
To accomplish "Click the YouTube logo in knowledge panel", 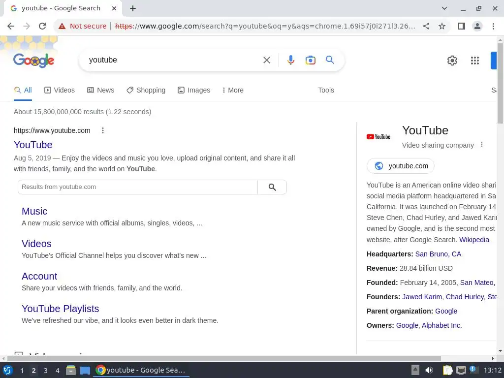I will [378, 137].
